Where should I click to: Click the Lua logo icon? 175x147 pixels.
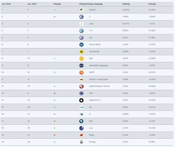81,128
